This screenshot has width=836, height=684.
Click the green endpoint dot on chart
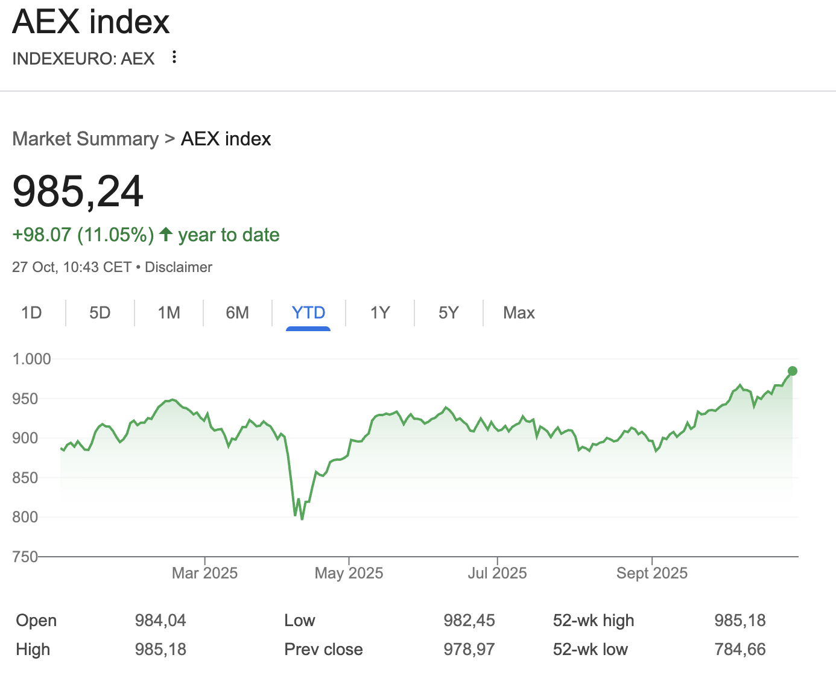coord(793,371)
